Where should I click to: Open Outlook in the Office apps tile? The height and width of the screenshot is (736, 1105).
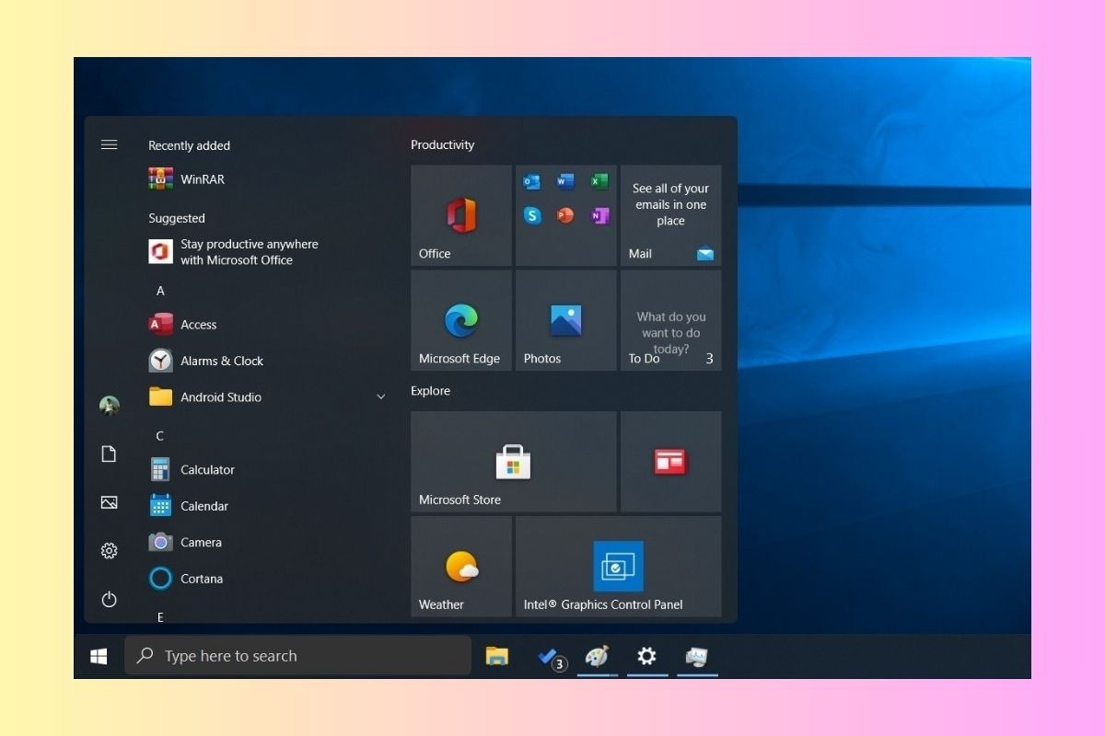coord(531,182)
